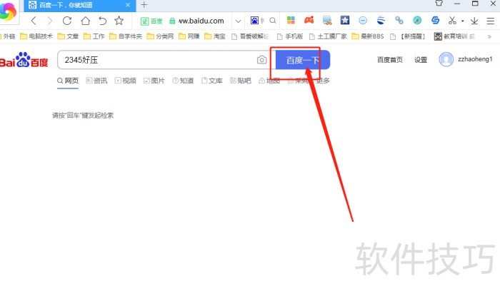This screenshot has width=500, height=296.
Task: Close the 百度一下 tab
Action: pyautogui.click(x=128, y=5)
